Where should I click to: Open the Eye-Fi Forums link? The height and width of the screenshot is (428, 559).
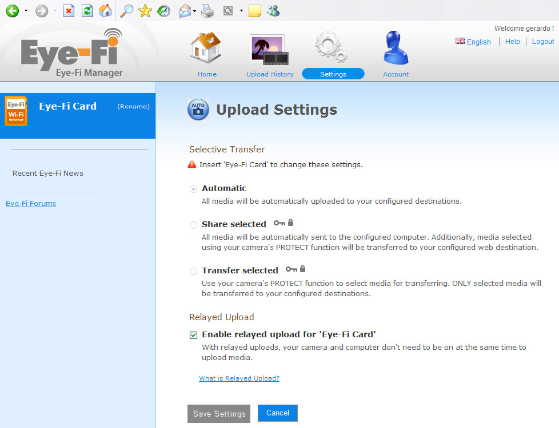[31, 203]
